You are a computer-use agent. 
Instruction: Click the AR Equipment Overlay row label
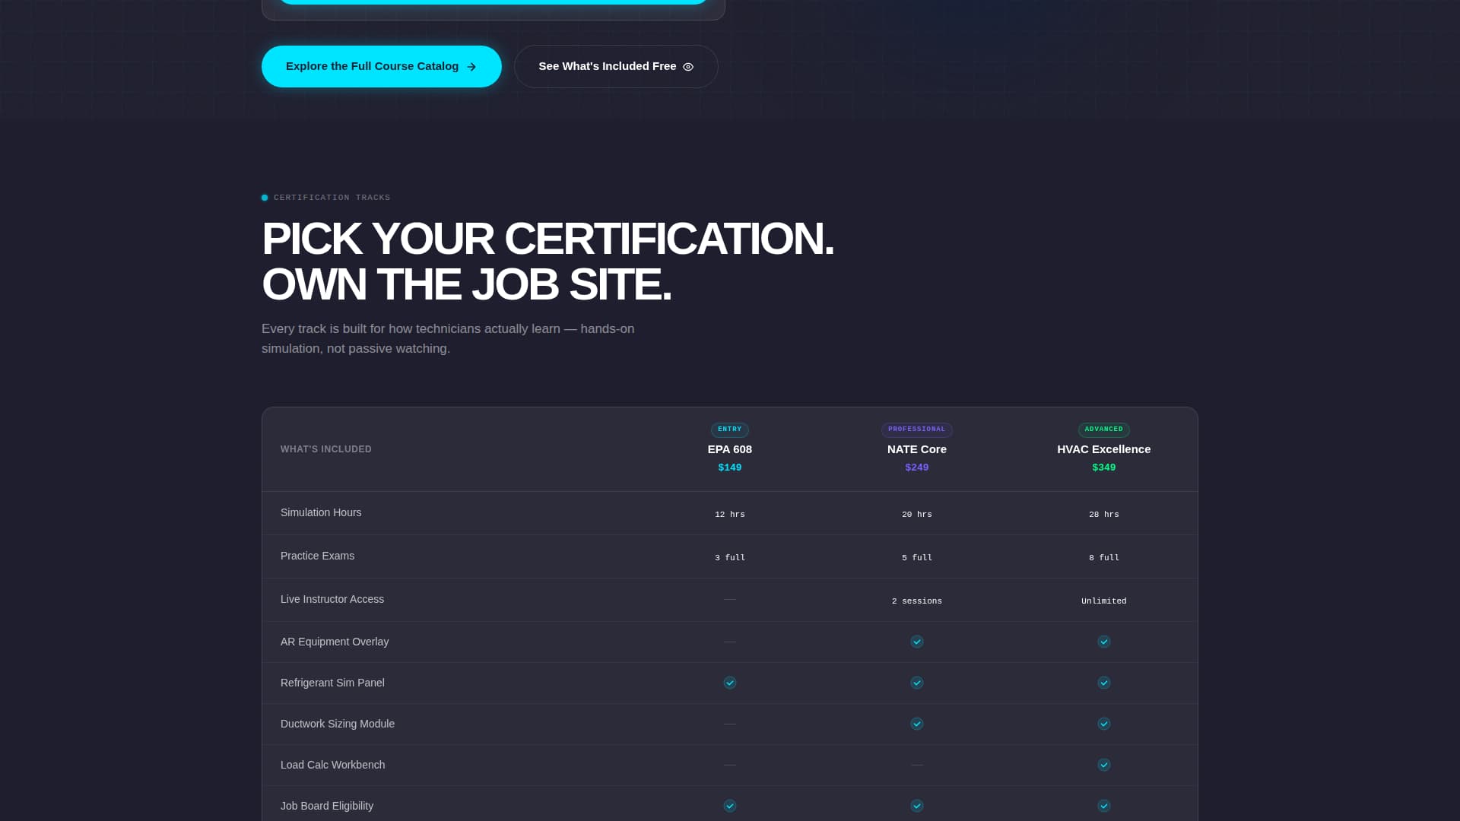click(335, 642)
